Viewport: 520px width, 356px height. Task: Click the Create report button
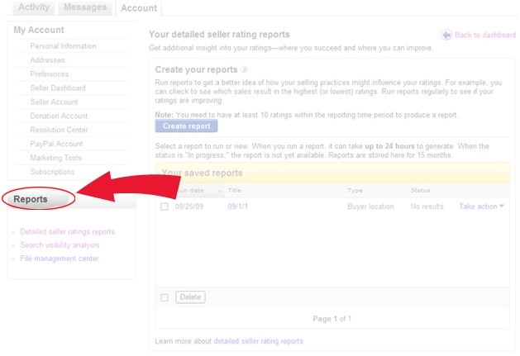[x=186, y=126]
